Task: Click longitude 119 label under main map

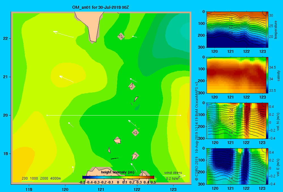Action: [29, 189]
